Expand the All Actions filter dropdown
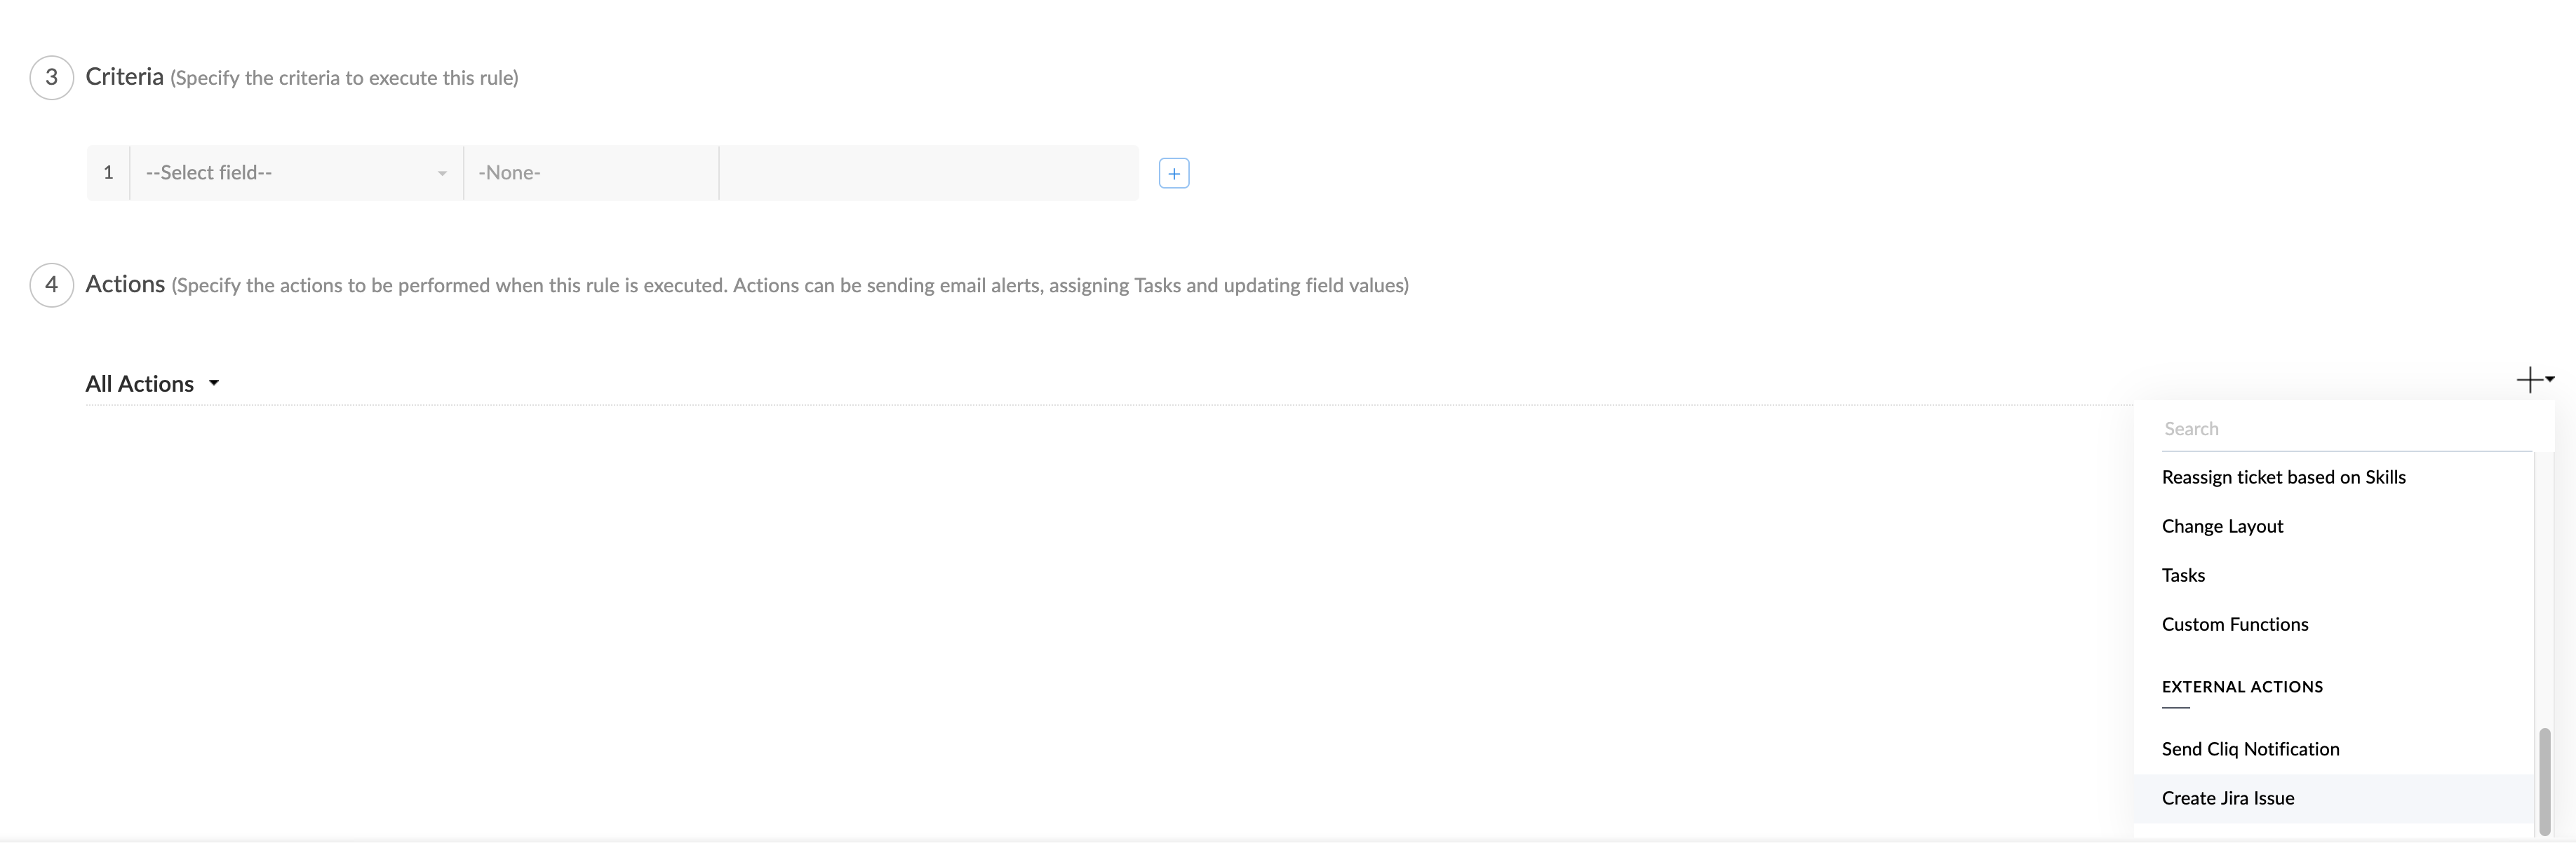This screenshot has height=848, width=2576. click(152, 383)
